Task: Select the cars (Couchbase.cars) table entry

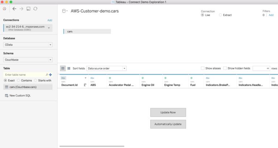Action: tap(28, 87)
